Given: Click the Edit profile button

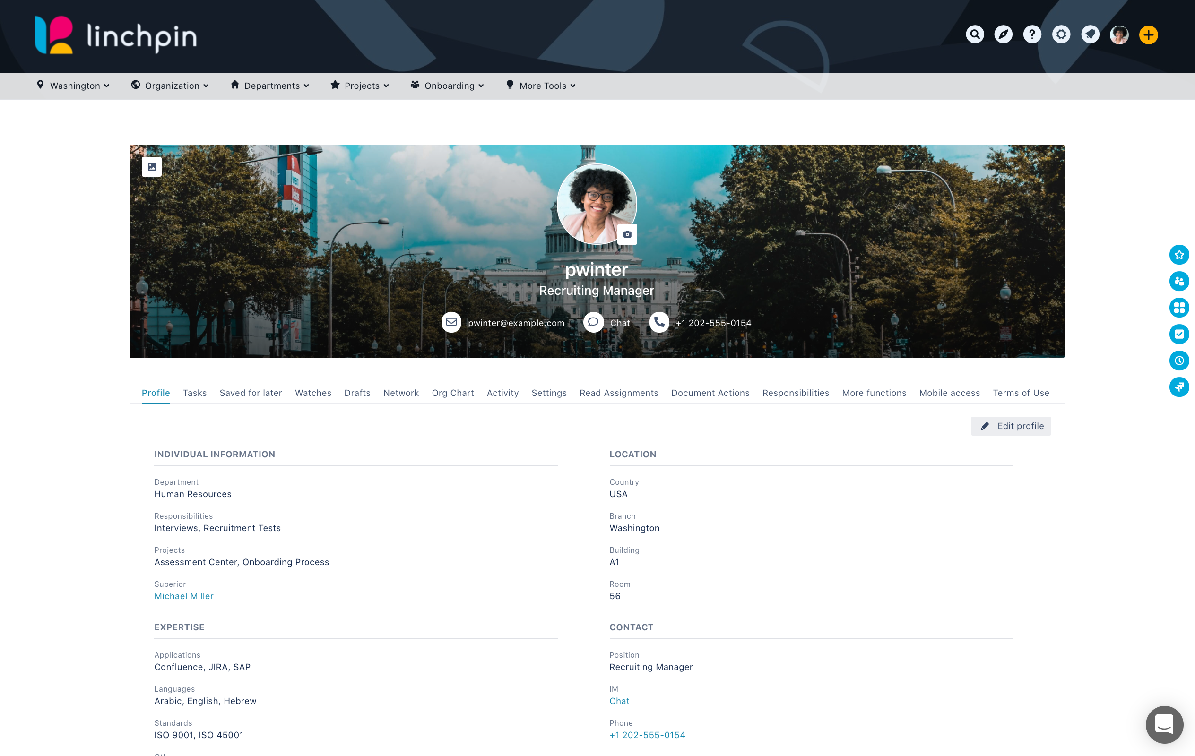Looking at the screenshot, I should tap(1011, 426).
